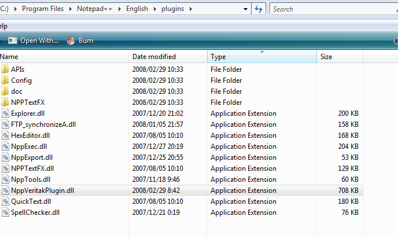
Task: Expand the arrow after plugins breadcrumb
Action: [191, 9]
